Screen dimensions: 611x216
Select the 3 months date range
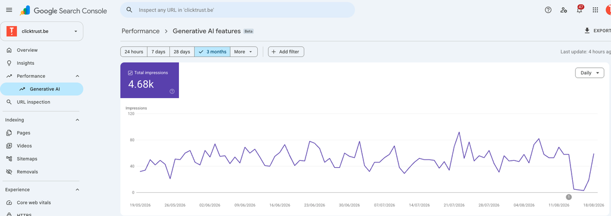coord(212,52)
